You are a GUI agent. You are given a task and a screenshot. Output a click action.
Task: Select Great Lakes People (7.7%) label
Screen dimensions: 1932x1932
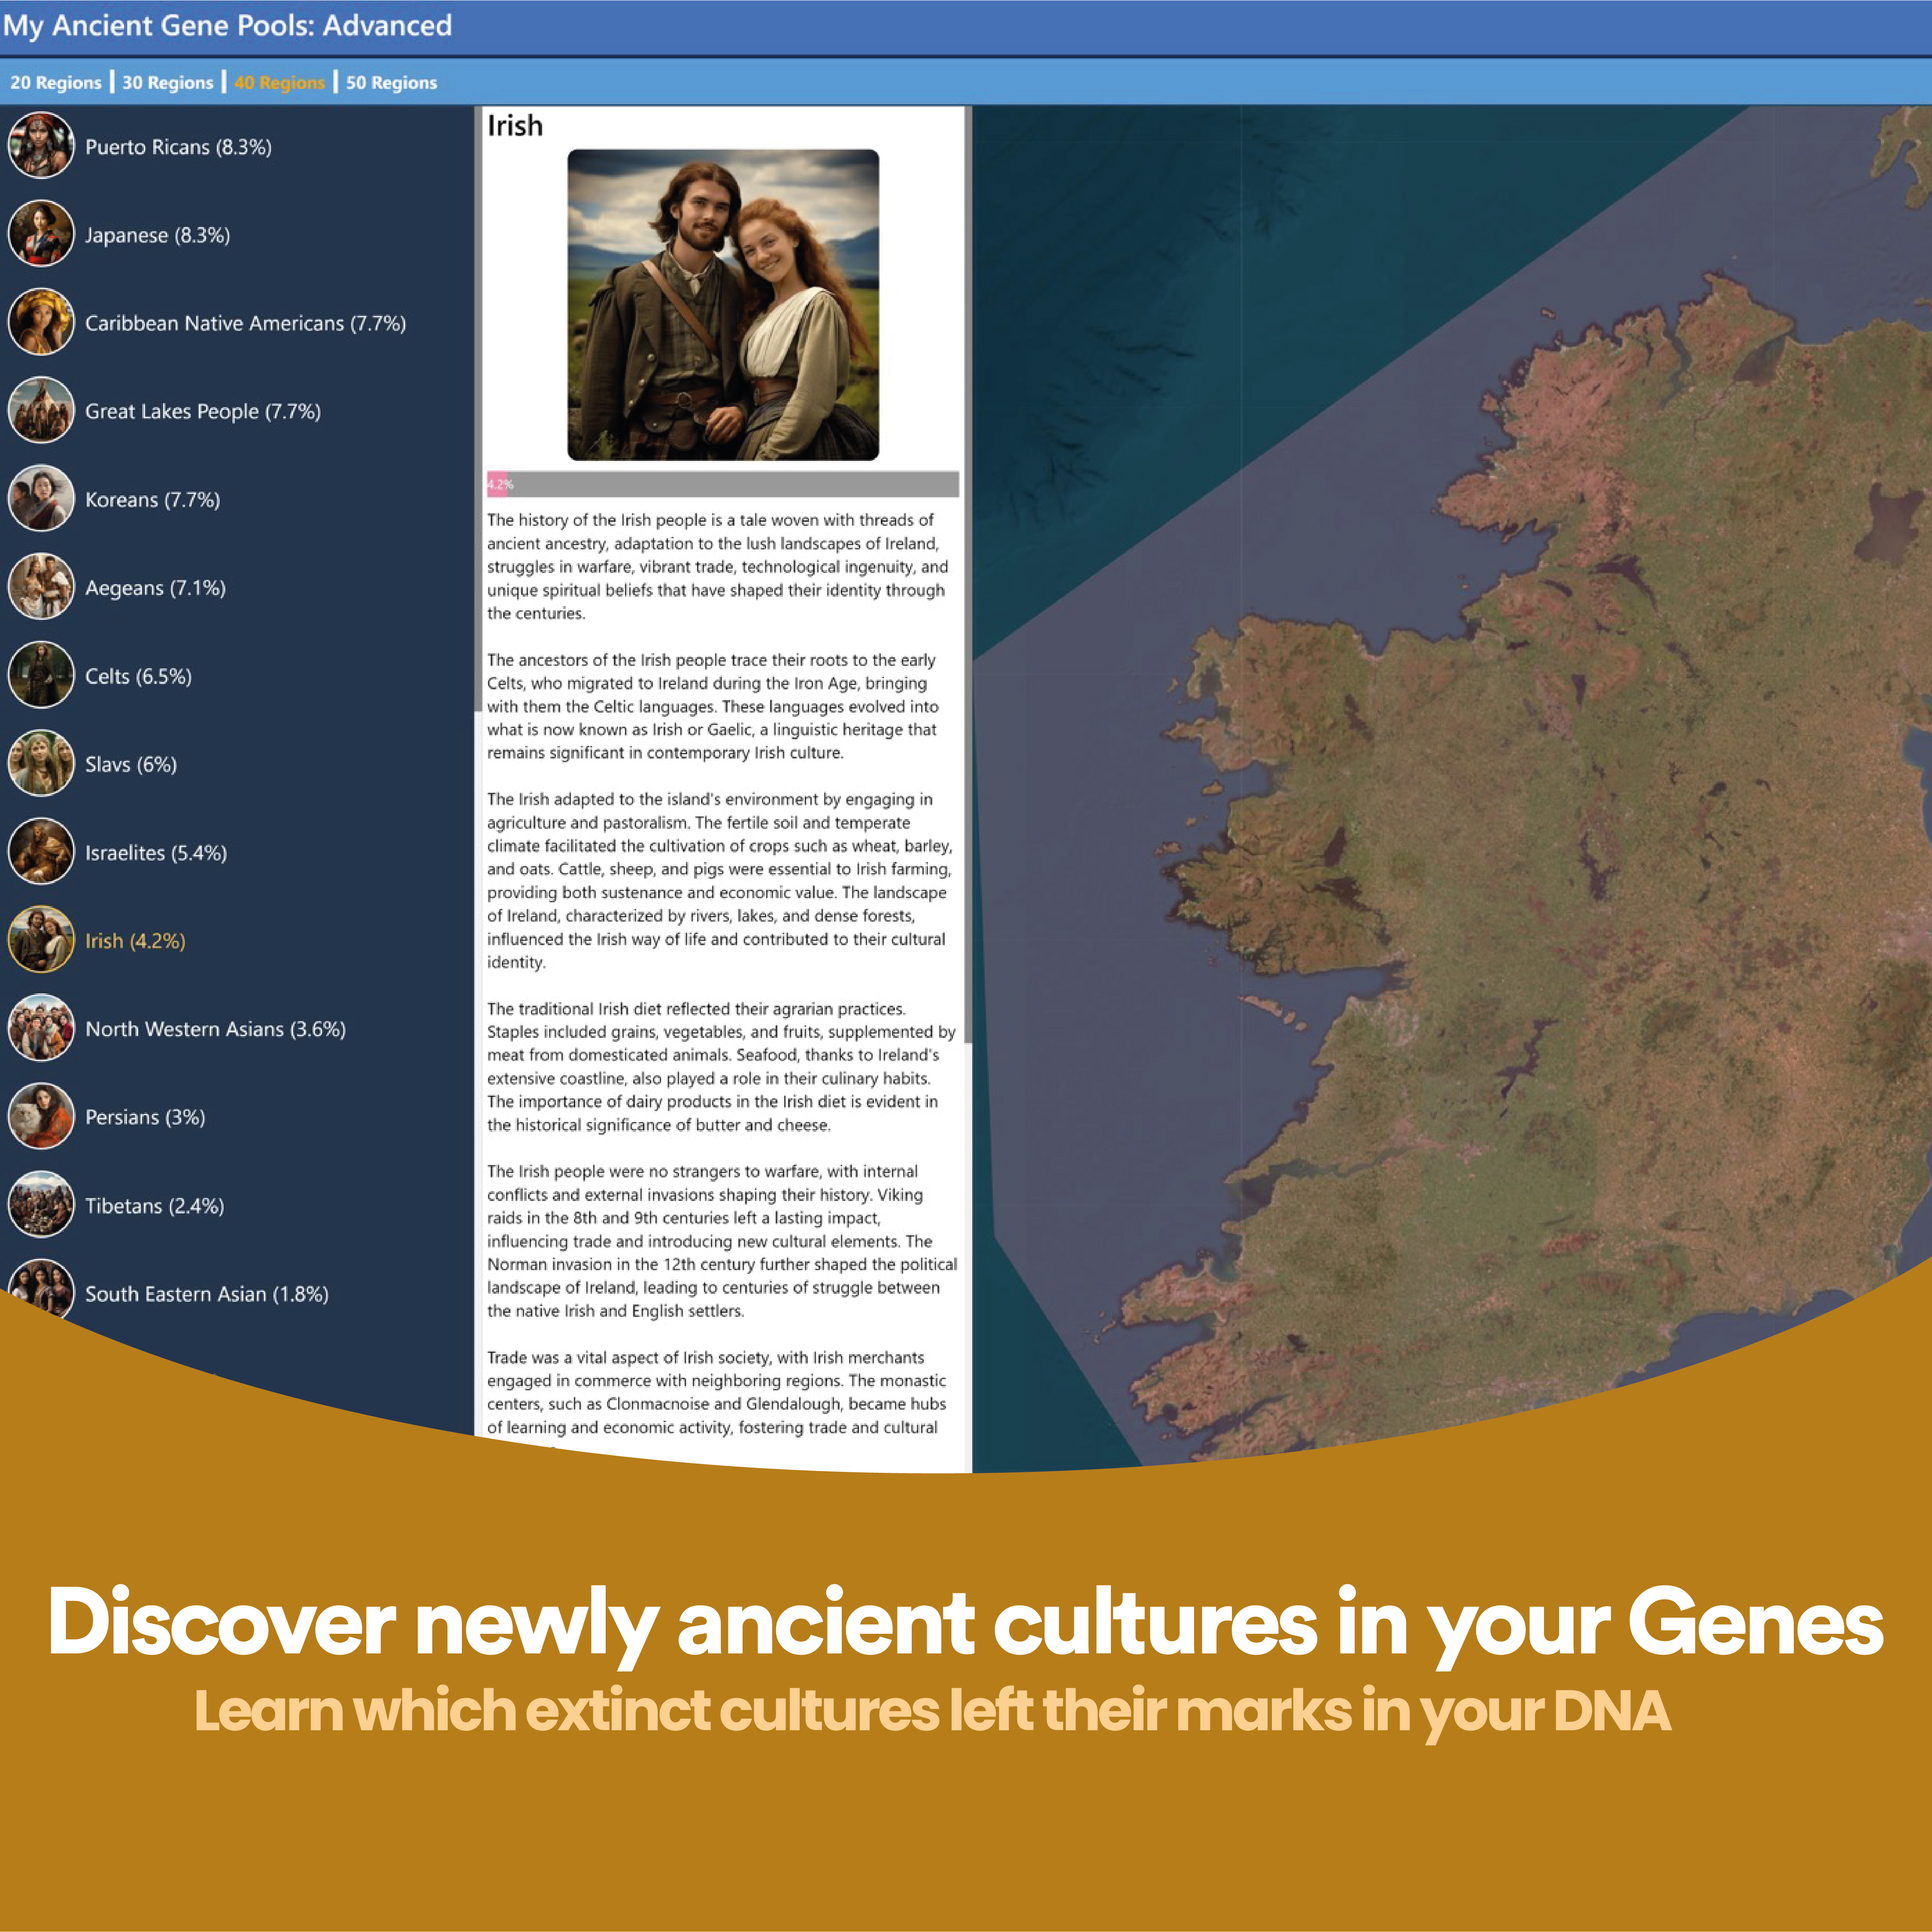pyautogui.click(x=203, y=412)
